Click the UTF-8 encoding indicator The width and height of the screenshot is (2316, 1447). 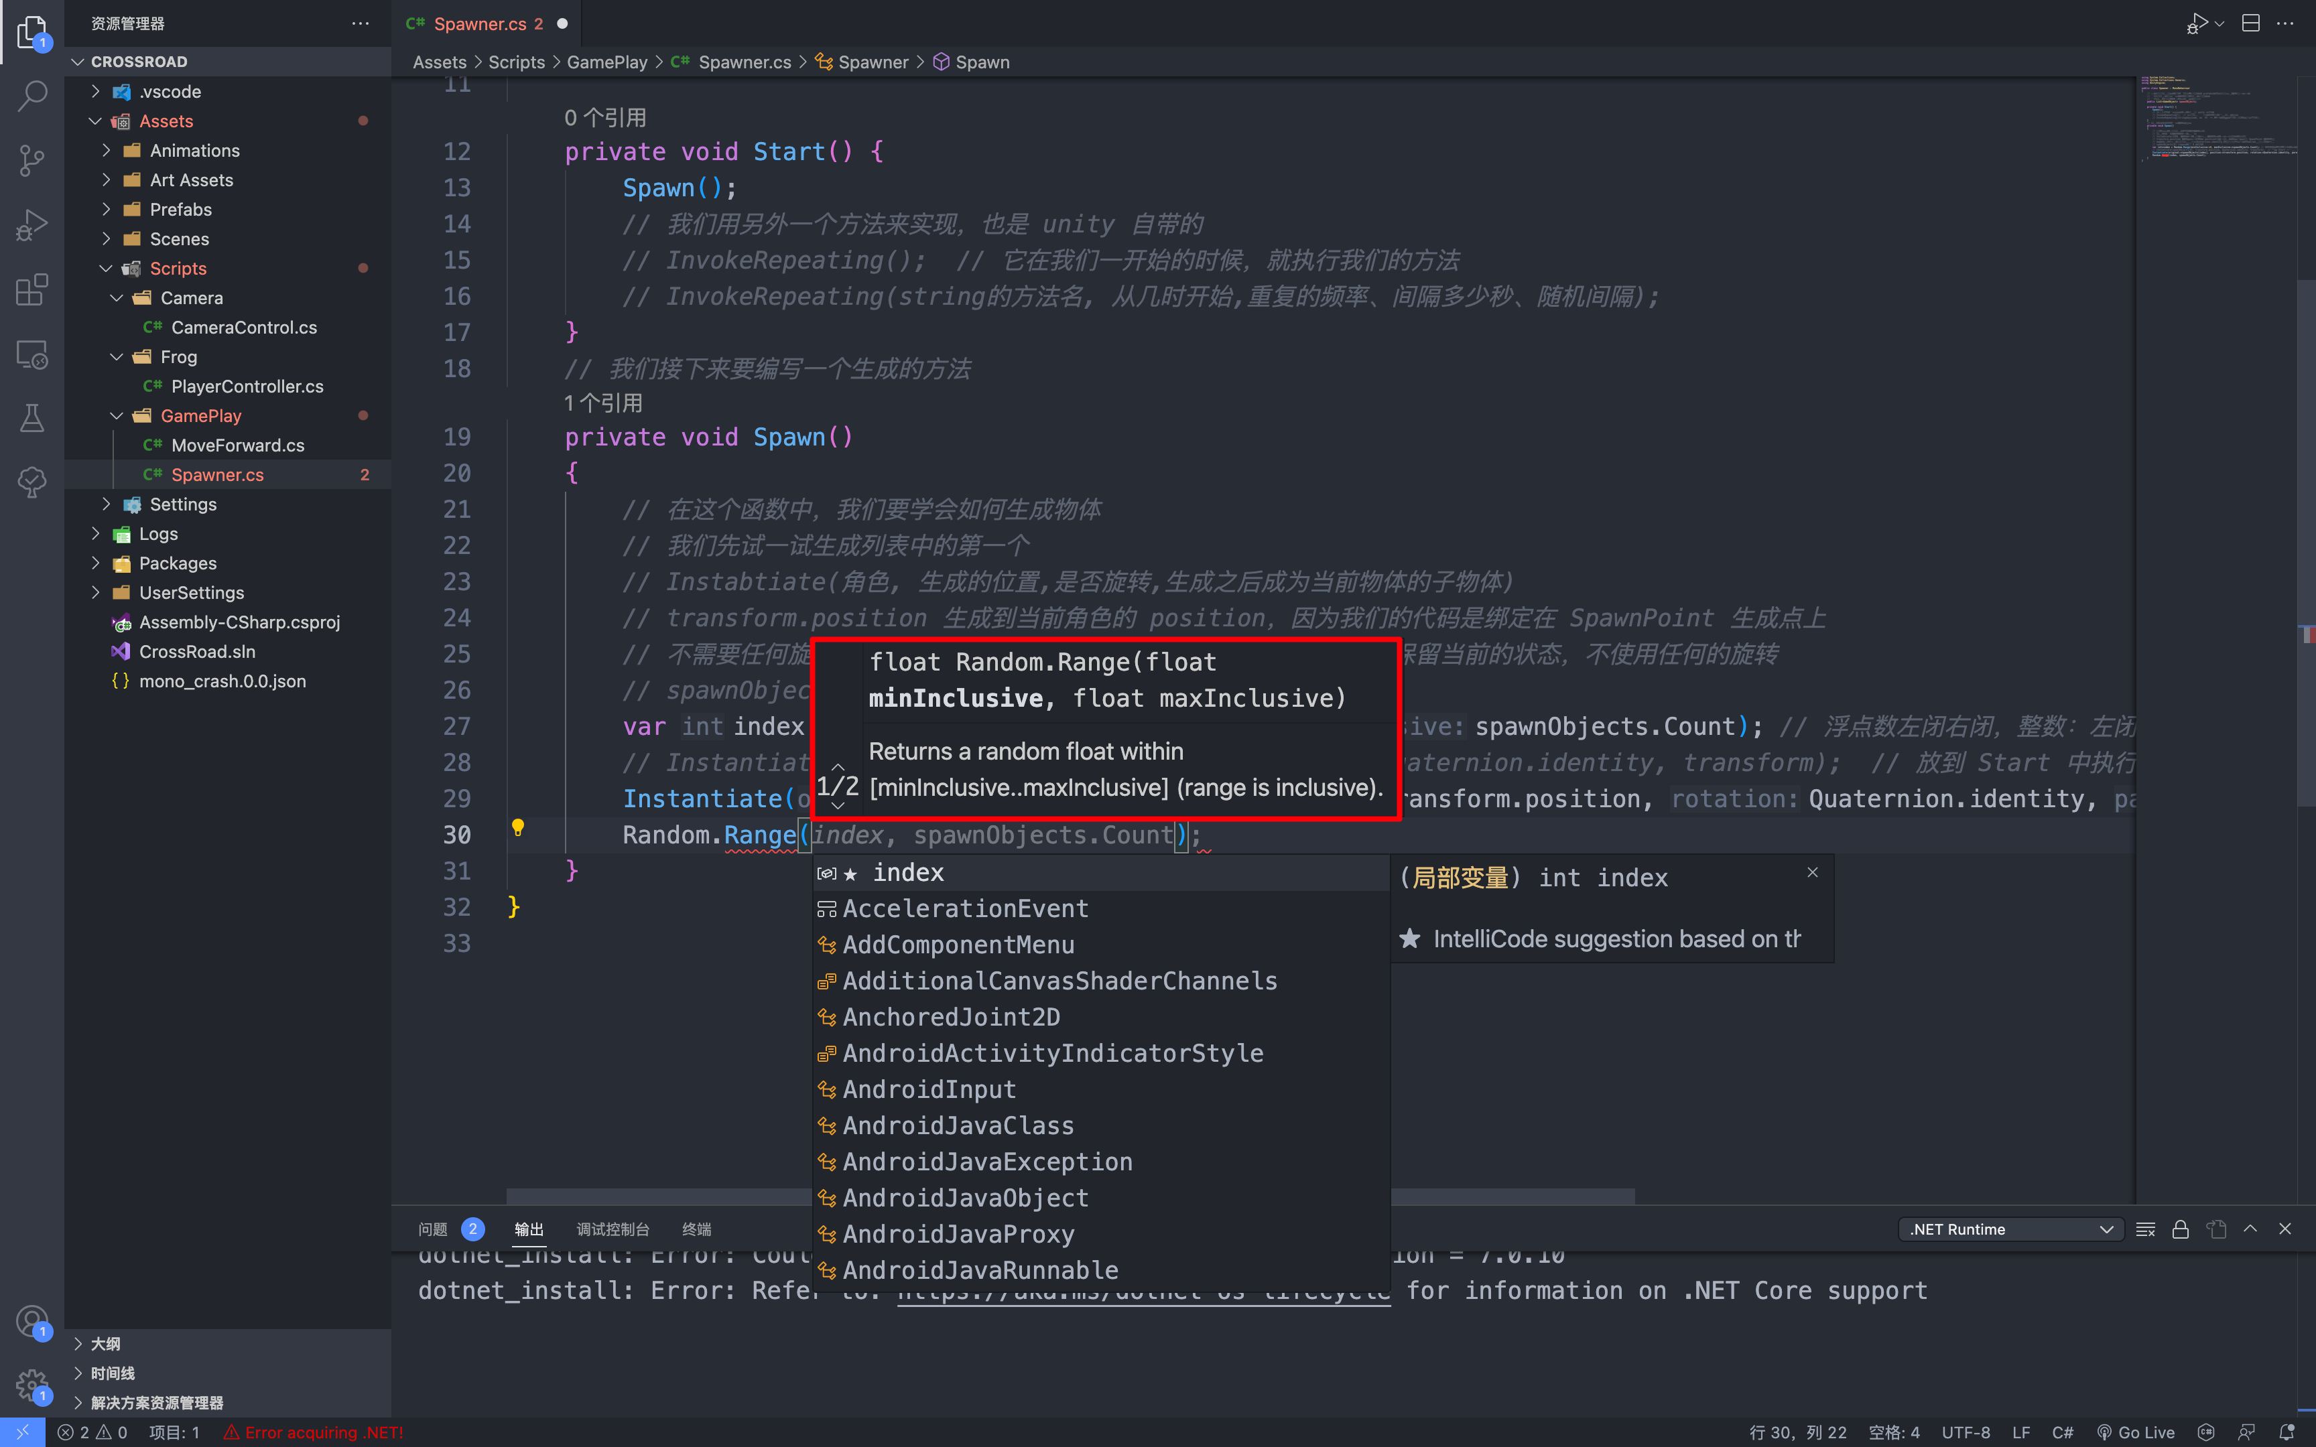tap(1966, 1432)
